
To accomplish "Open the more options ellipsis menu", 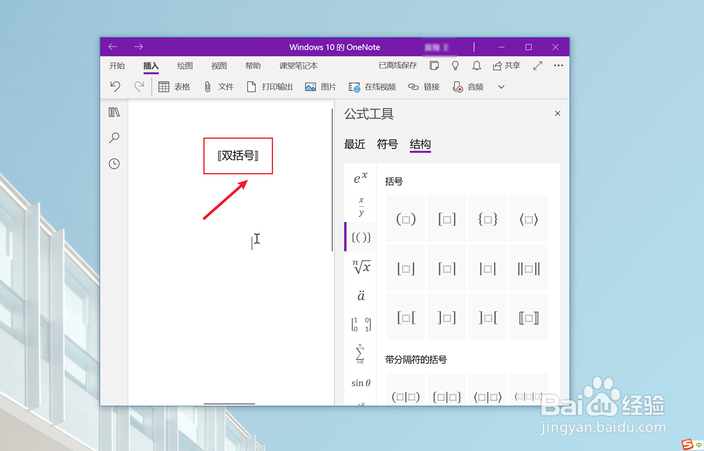I will 559,65.
